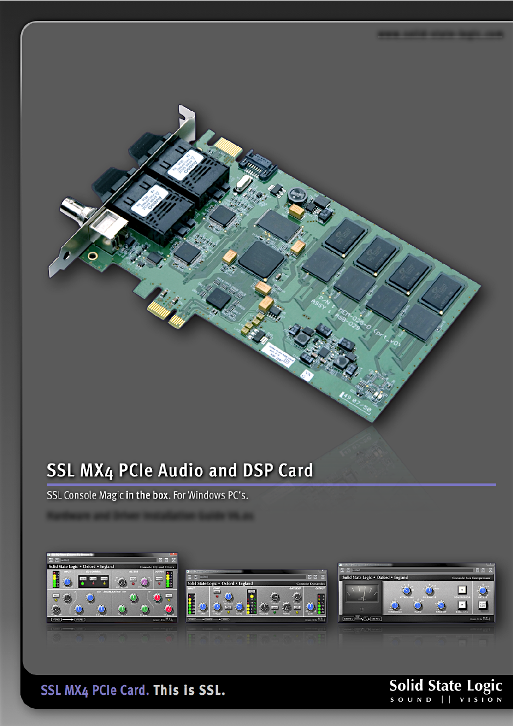Click the black high-pass filter knob
Screen dimensions: 513x726
[x=122, y=582]
